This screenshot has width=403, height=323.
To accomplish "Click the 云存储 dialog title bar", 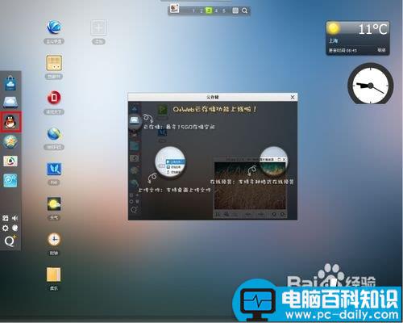I will 213,97.
